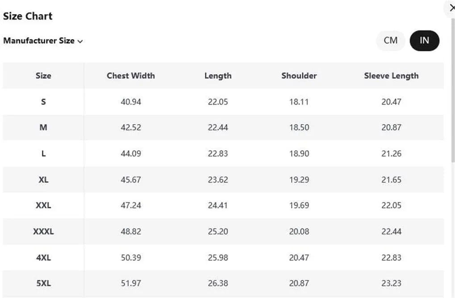
Task: Select the IN unit toggle
Action: [424, 40]
